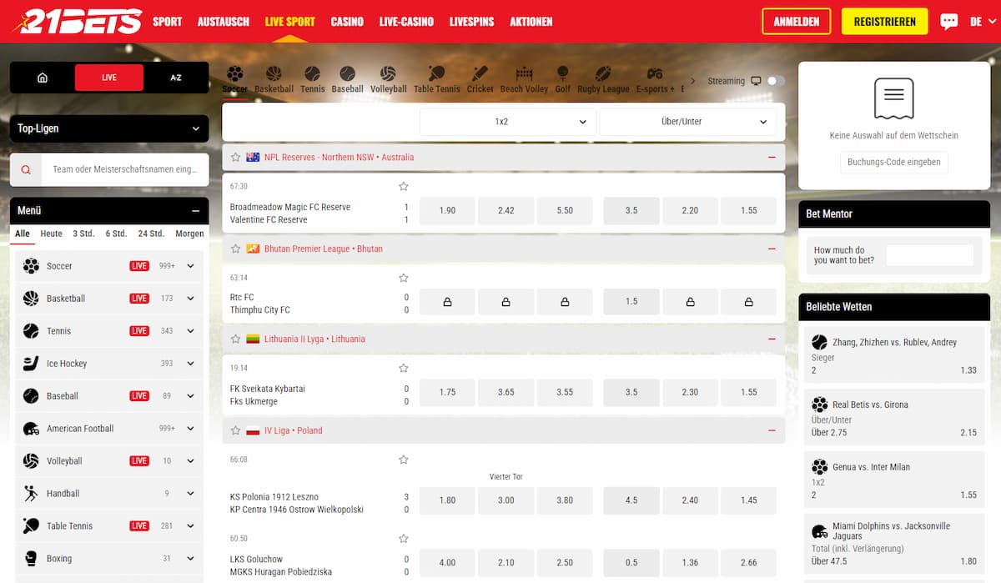Click the REGISTRIEREN button
This screenshot has width=1001, height=583.
click(x=884, y=21)
